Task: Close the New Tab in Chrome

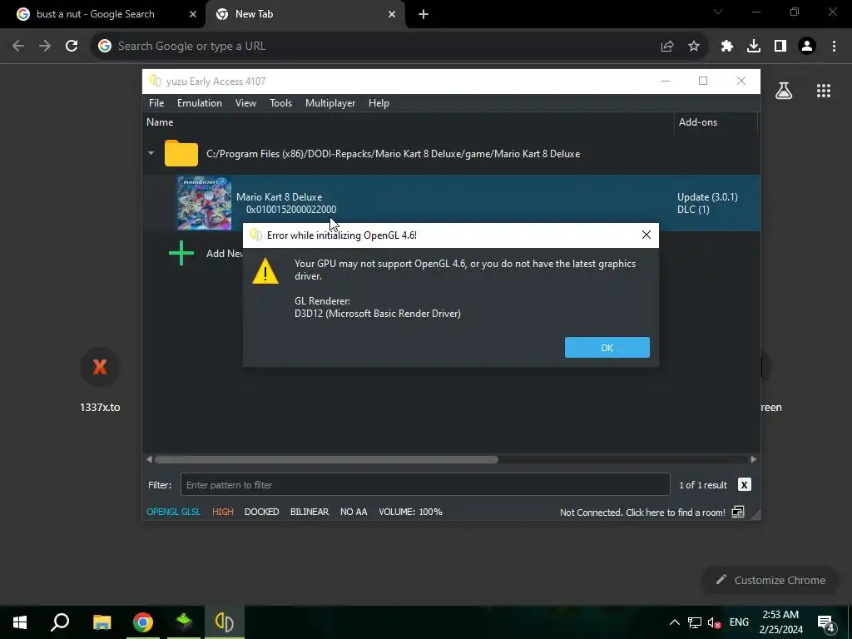Action: [392, 14]
